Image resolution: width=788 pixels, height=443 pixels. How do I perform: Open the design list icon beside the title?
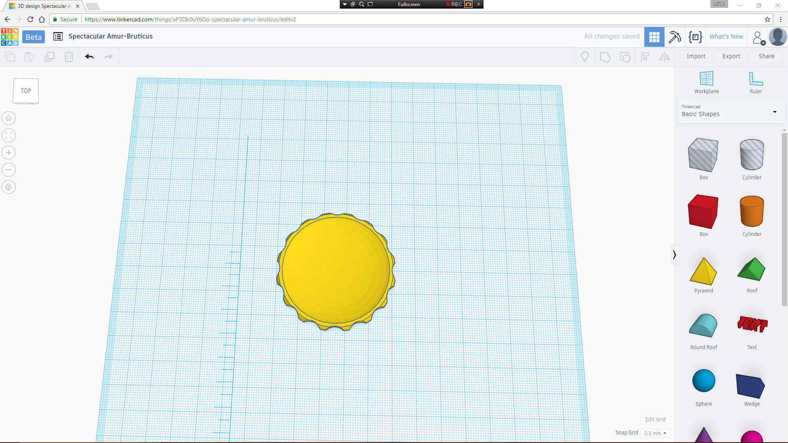pos(58,37)
